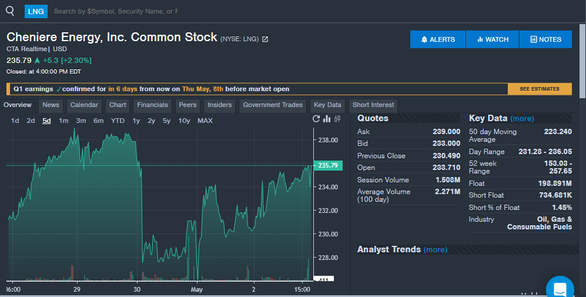Click the Ask value 239.000
586x297 pixels.
pos(447,132)
